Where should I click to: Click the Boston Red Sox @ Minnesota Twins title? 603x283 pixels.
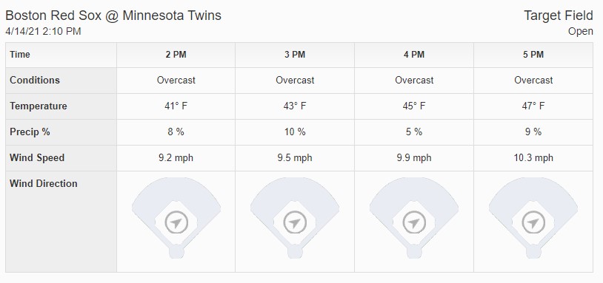click(113, 16)
